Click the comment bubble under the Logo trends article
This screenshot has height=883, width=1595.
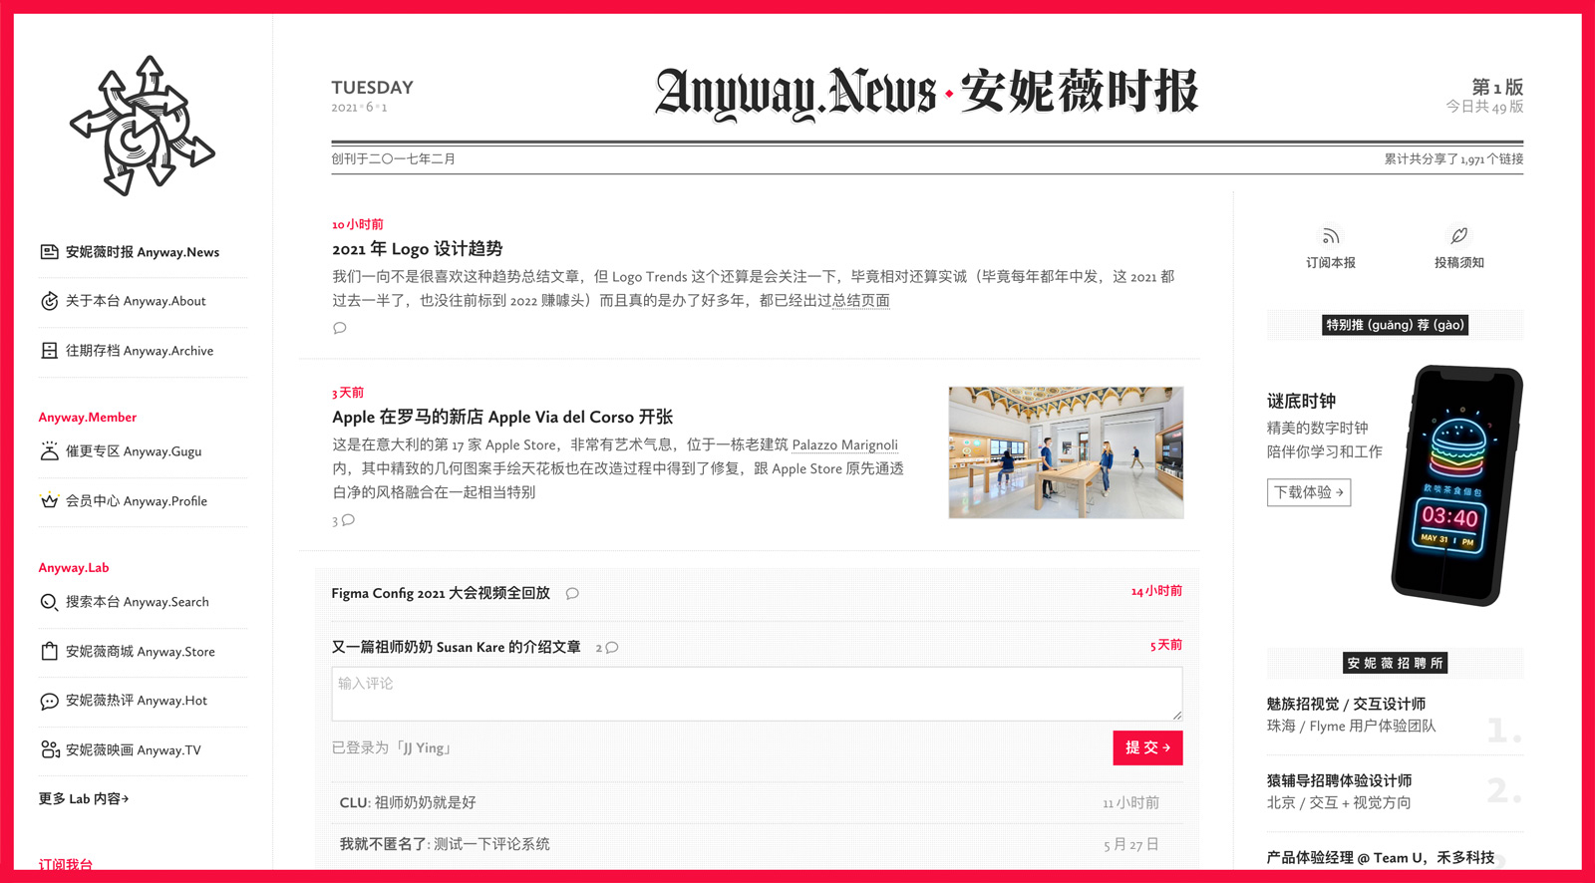pyautogui.click(x=340, y=328)
